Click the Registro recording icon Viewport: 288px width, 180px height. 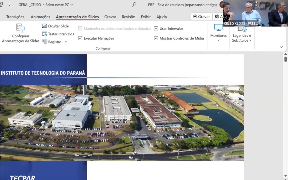45,42
